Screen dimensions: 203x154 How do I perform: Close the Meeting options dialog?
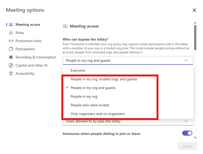[194, 10]
